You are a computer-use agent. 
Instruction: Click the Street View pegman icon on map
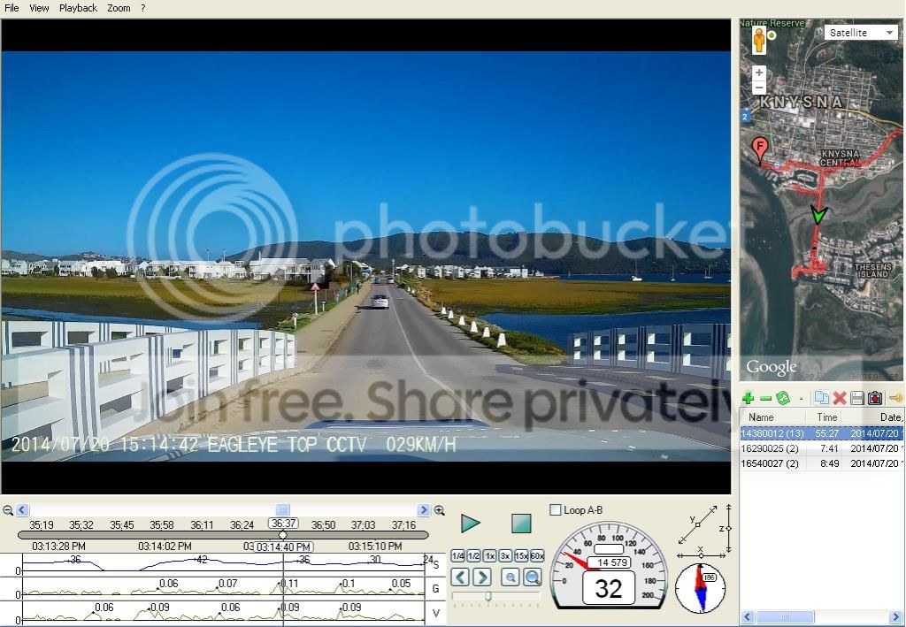click(759, 41)
